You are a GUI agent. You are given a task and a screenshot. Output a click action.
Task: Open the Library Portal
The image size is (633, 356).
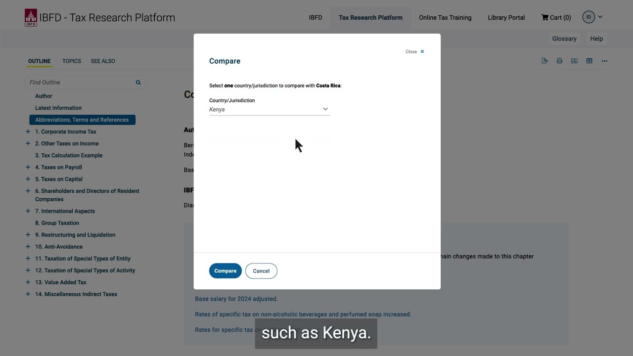[x=506, y=17]
